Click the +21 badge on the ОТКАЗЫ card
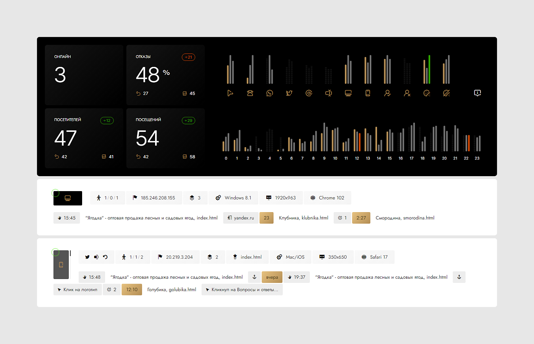This screenshot has height=344, width=534. pos(188,57)
